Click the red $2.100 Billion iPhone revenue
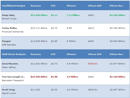The width and height of the screenshot is (130, 98). [x=118, y=77]
